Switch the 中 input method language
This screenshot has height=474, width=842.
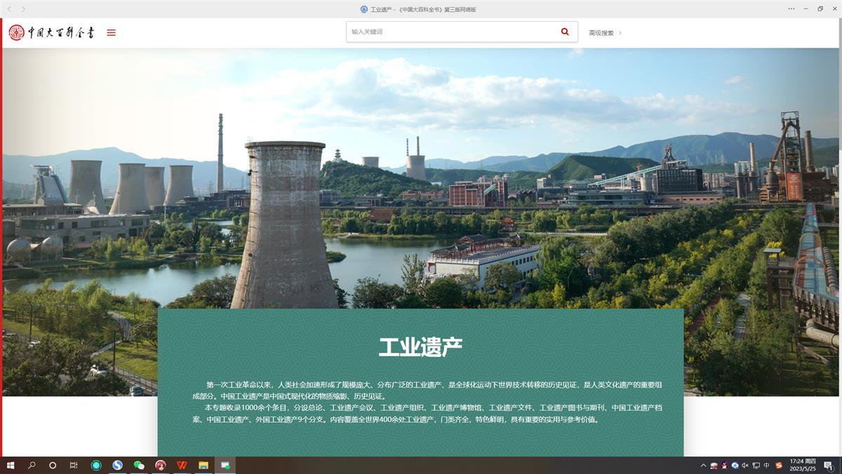coord(767,465)
